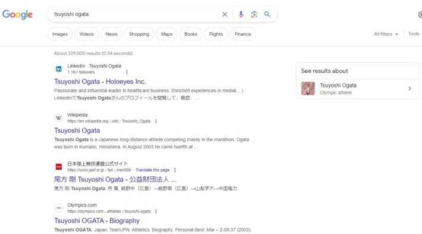This screenshot has height=234, width=422.
Task: Open settings gear icon
Action: (x=420, y=14)
